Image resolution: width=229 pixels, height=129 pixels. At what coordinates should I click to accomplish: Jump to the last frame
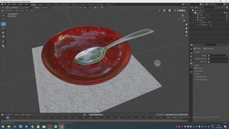(102, 115)
